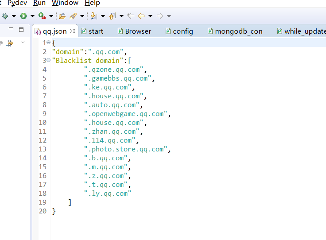
Task: Click the Search flashlight icon
Action: point(73,16)
